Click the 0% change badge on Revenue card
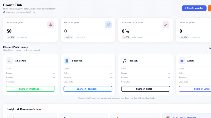The image size is (211, 118). coord(11,37)
